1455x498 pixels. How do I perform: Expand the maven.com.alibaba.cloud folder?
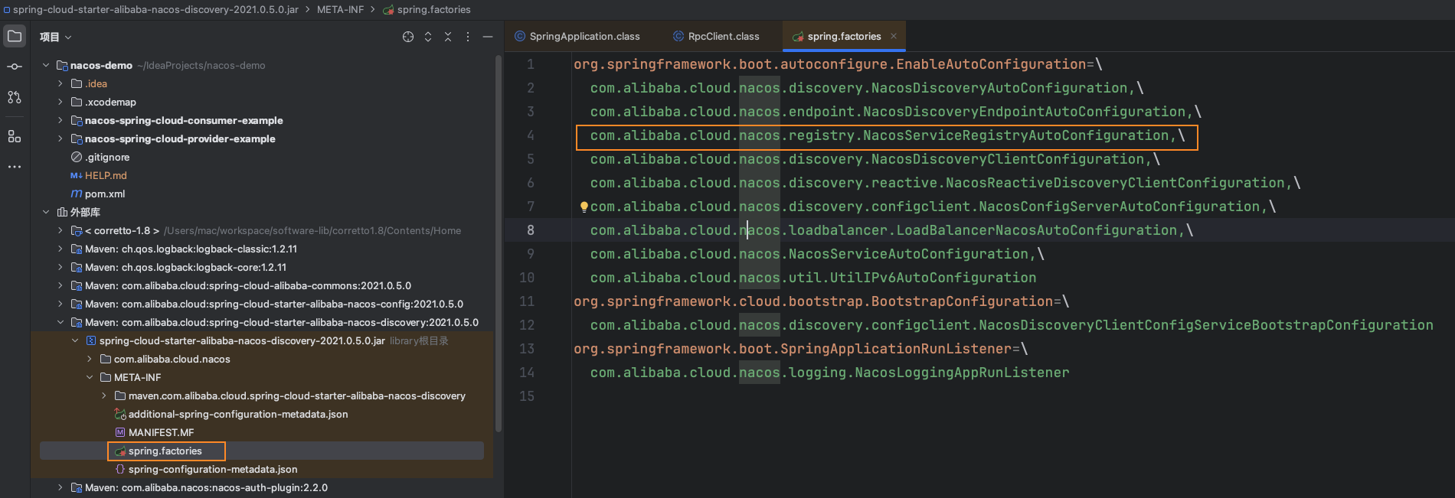tap(104, 395)
